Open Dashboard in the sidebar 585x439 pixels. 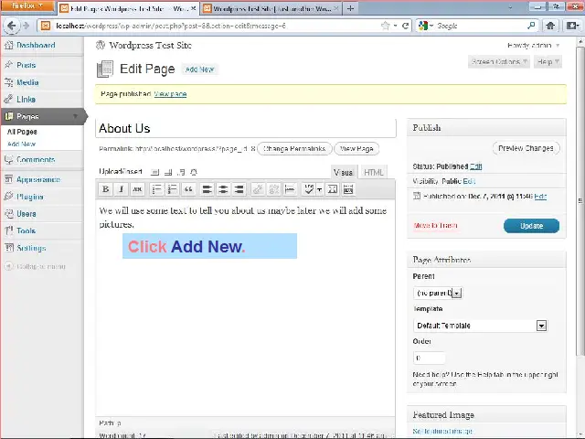[36, 45]
